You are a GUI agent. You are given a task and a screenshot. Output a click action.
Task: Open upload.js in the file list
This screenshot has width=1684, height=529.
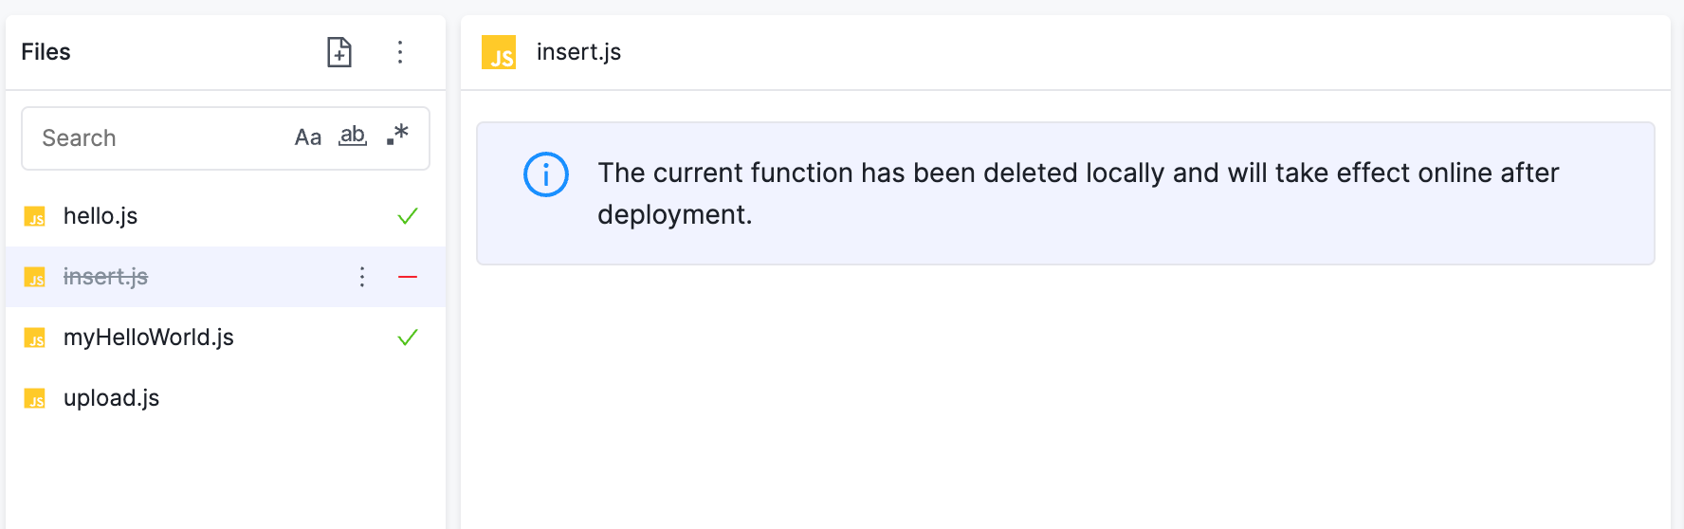[226, 398]
